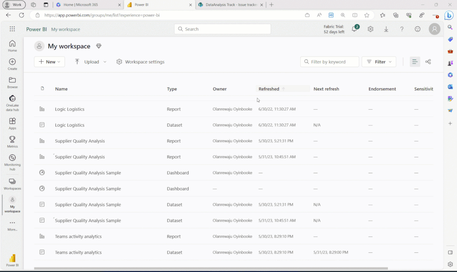Sort by the Refreshed column
Image resolution: width=457 pixels, height=272 pixels.
[x=269, y=89]
